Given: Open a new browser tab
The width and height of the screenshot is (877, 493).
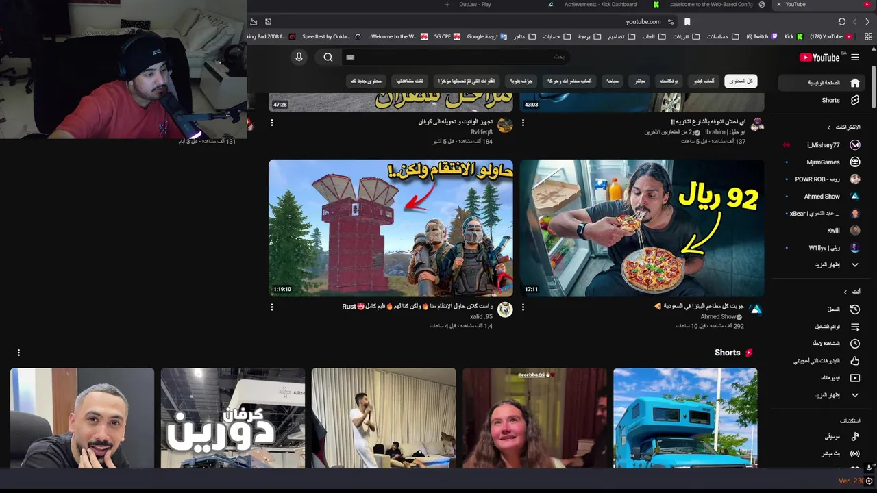Looking at the screenshot, I should [447, 5].
